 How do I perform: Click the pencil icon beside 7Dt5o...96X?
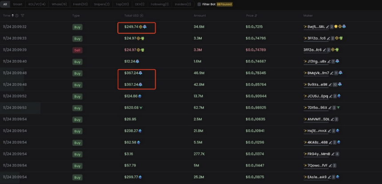[x=330, y=108]
